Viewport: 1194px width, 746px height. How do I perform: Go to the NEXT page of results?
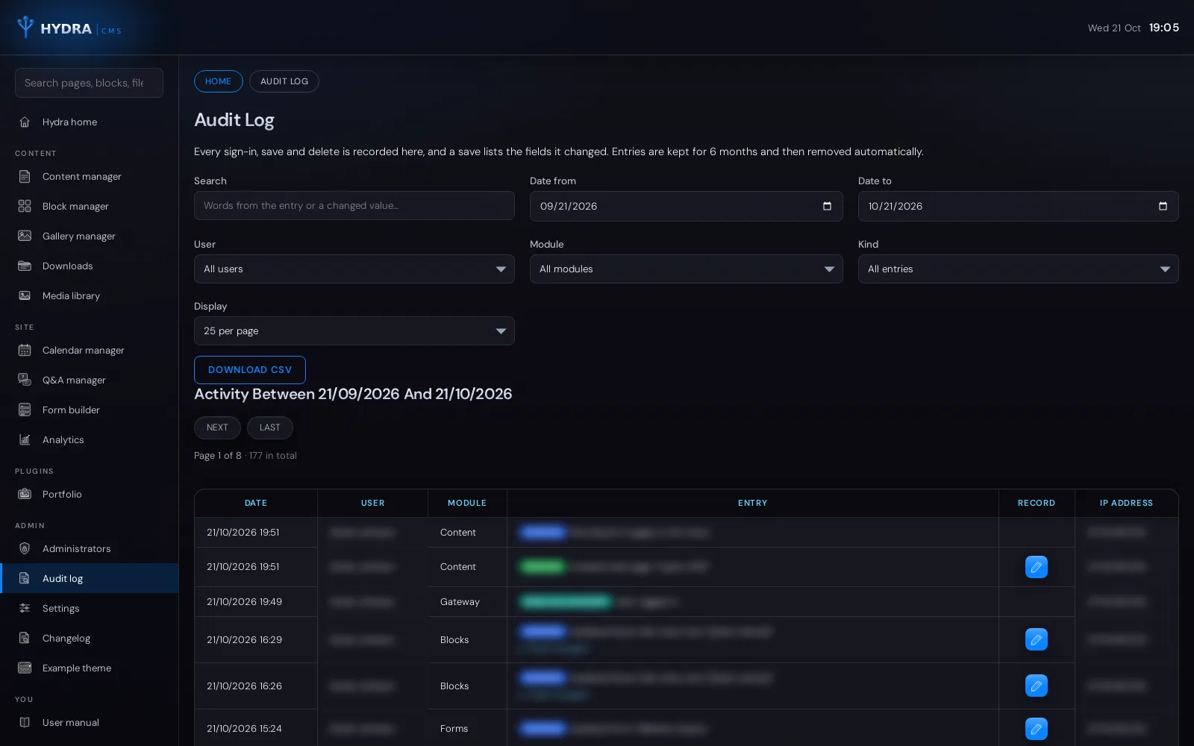tap(217, 427)
